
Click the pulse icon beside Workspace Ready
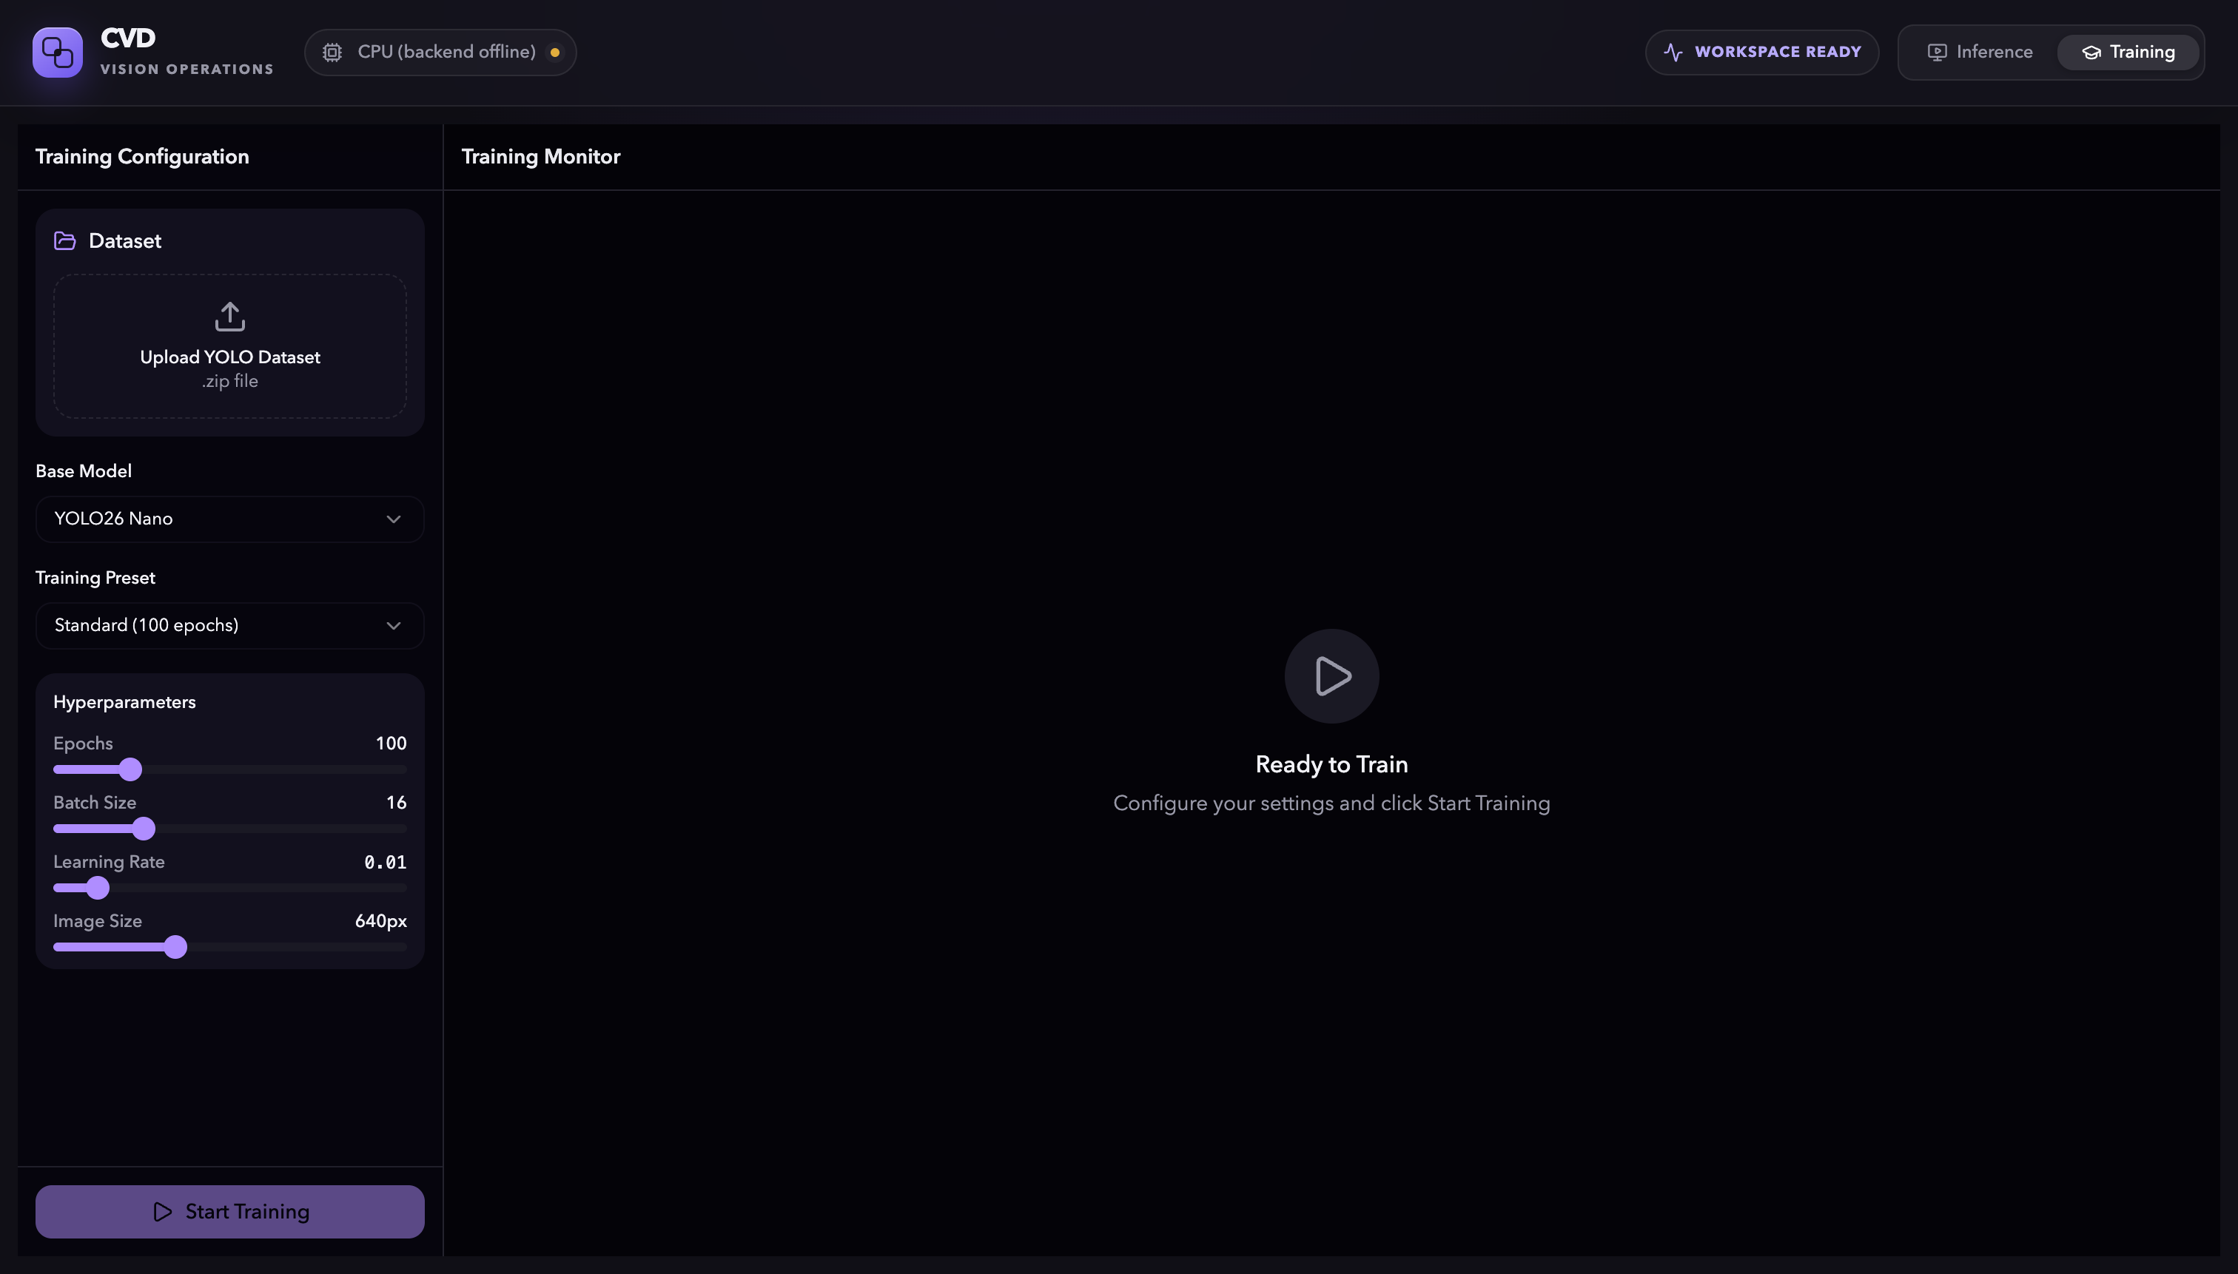click(1673, 53)
